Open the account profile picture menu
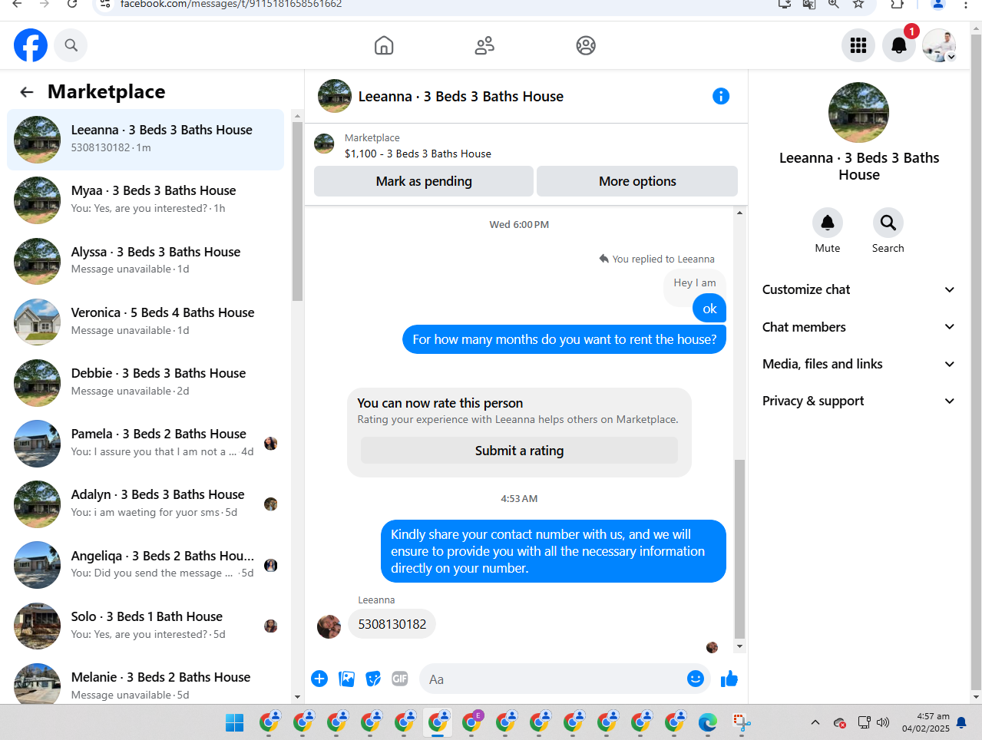Screen dimensions: 982x740 point(939,46)
